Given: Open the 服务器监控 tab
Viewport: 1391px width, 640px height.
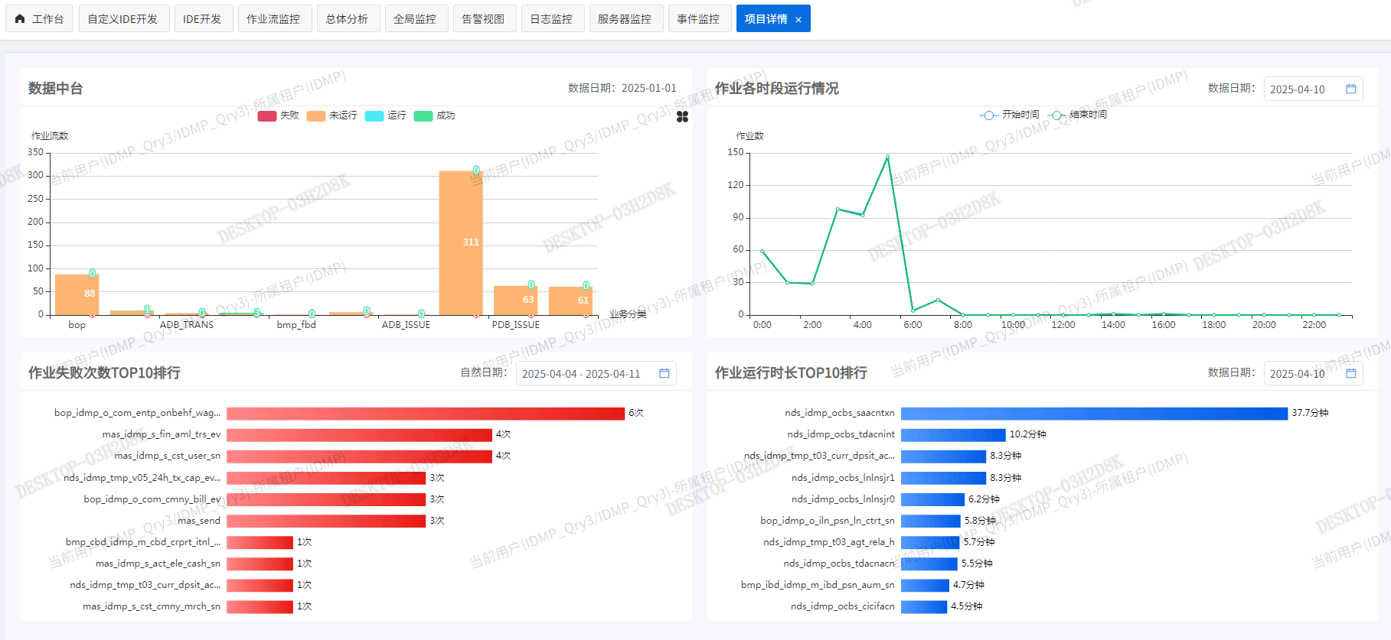Looking at the screenshot, I should (625, 18).
